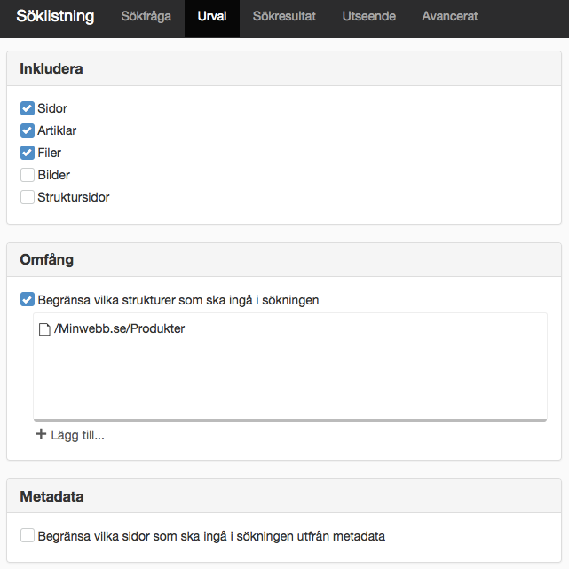Toggle the Artiklar checkbox
This screenshot has height=569, width=569.
tap(28, 130)
